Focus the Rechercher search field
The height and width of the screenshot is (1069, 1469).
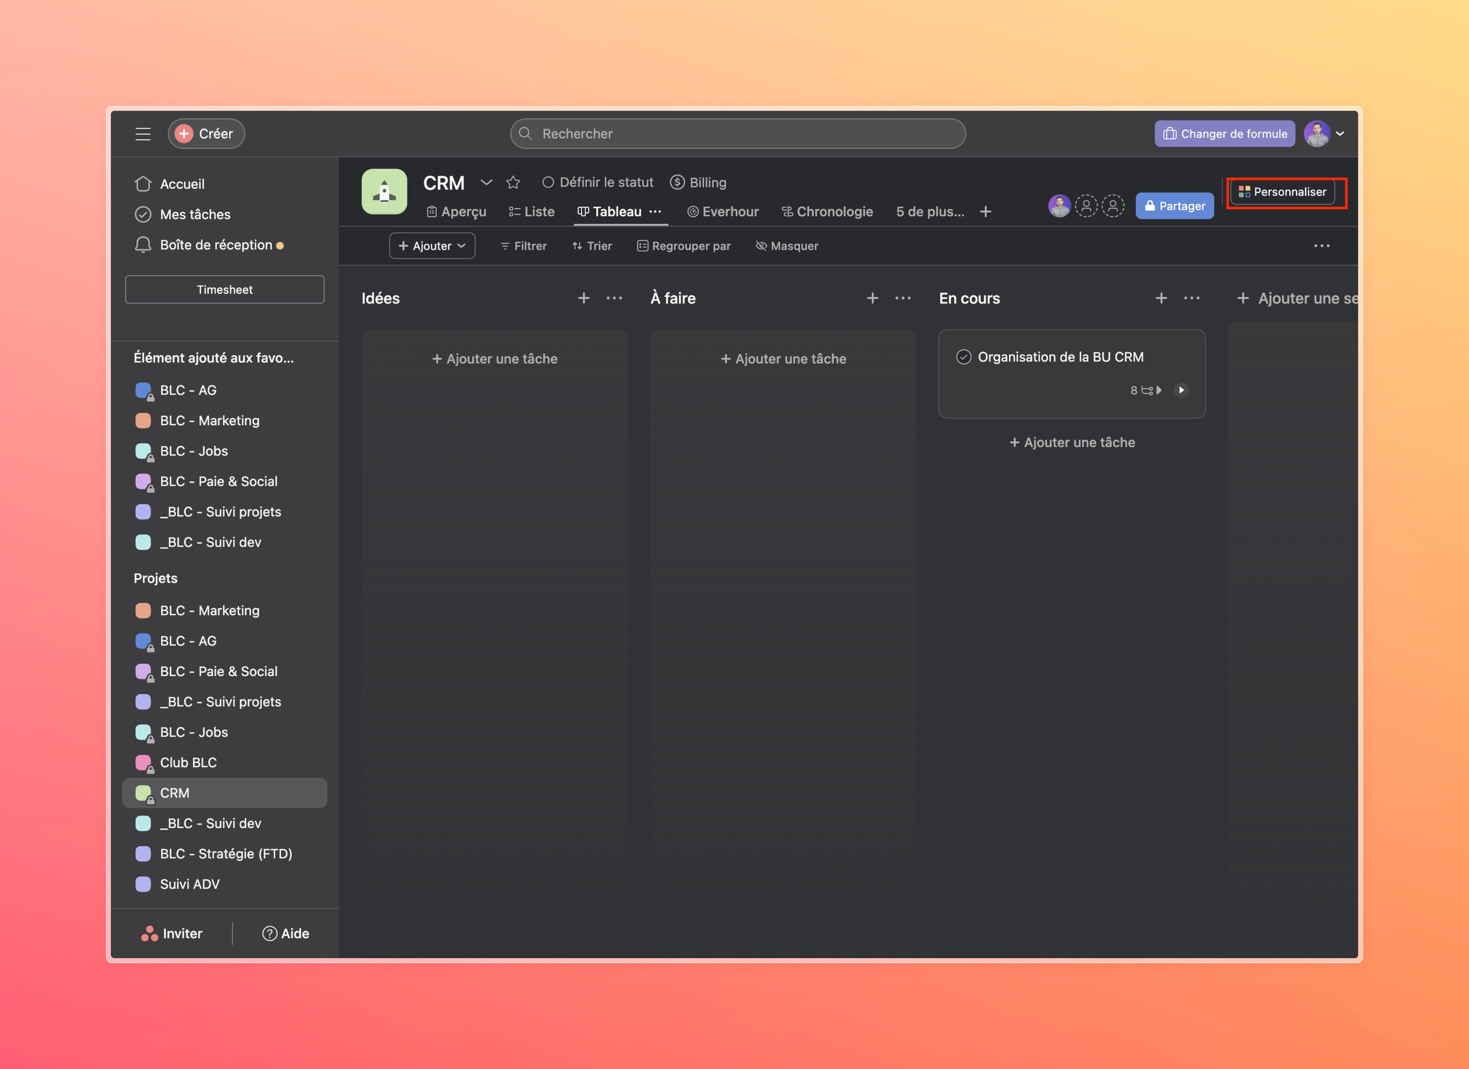tap(738, 134)
